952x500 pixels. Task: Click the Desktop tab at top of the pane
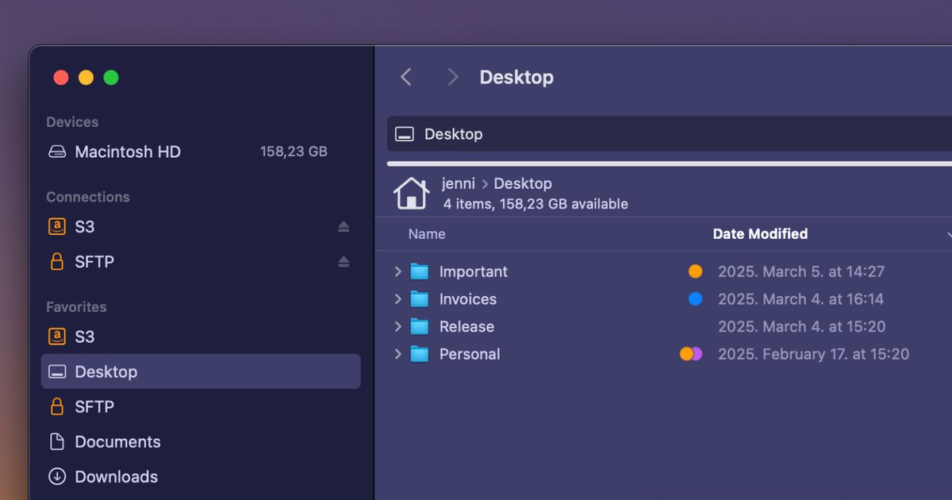coord(670,134)
